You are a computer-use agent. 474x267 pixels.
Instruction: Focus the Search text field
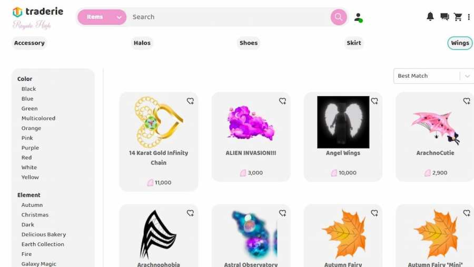coord(228,17)
